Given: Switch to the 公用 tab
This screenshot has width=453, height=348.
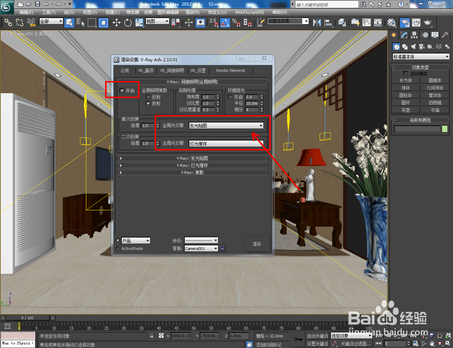Looking at the screenshot, I should 125,70.
